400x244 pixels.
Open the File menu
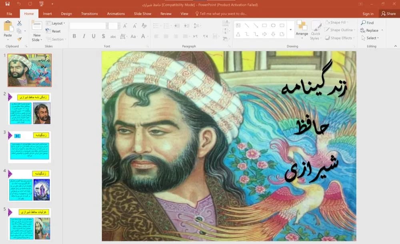point(10,14)
